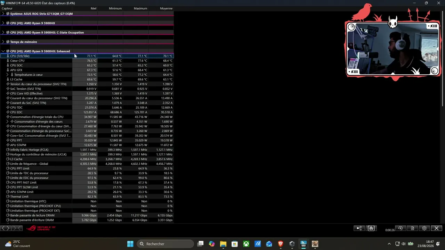This screenshot has height=250, width=445.
Task: Select the SoC Tension (SVI2 TFN) row
Action: (x=87, y=89)
